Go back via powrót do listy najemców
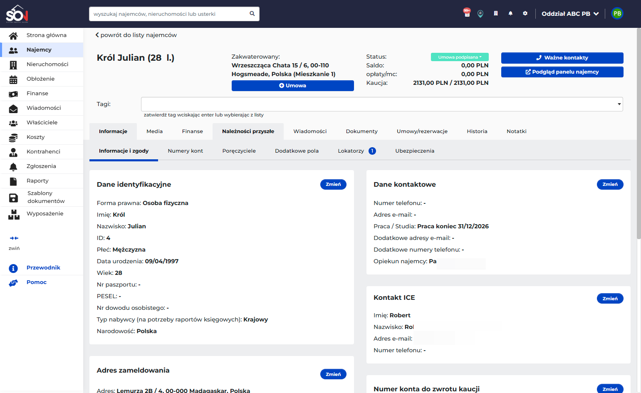The image size is (641, 393). (136, 35)
